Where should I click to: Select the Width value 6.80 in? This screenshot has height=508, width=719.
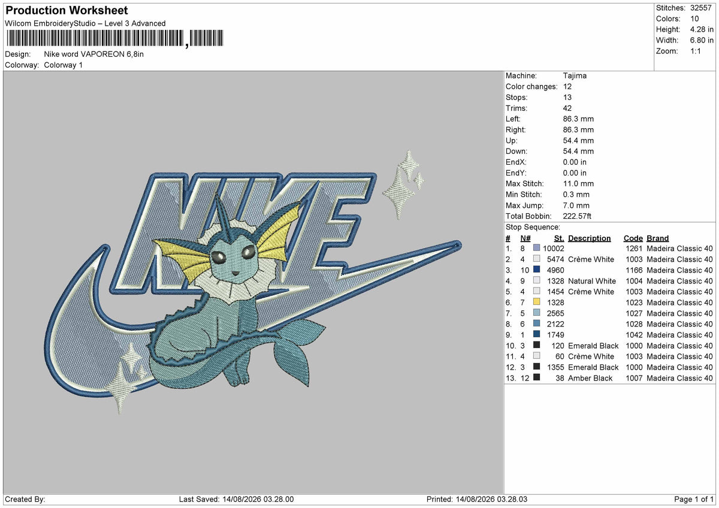(702, 40)
